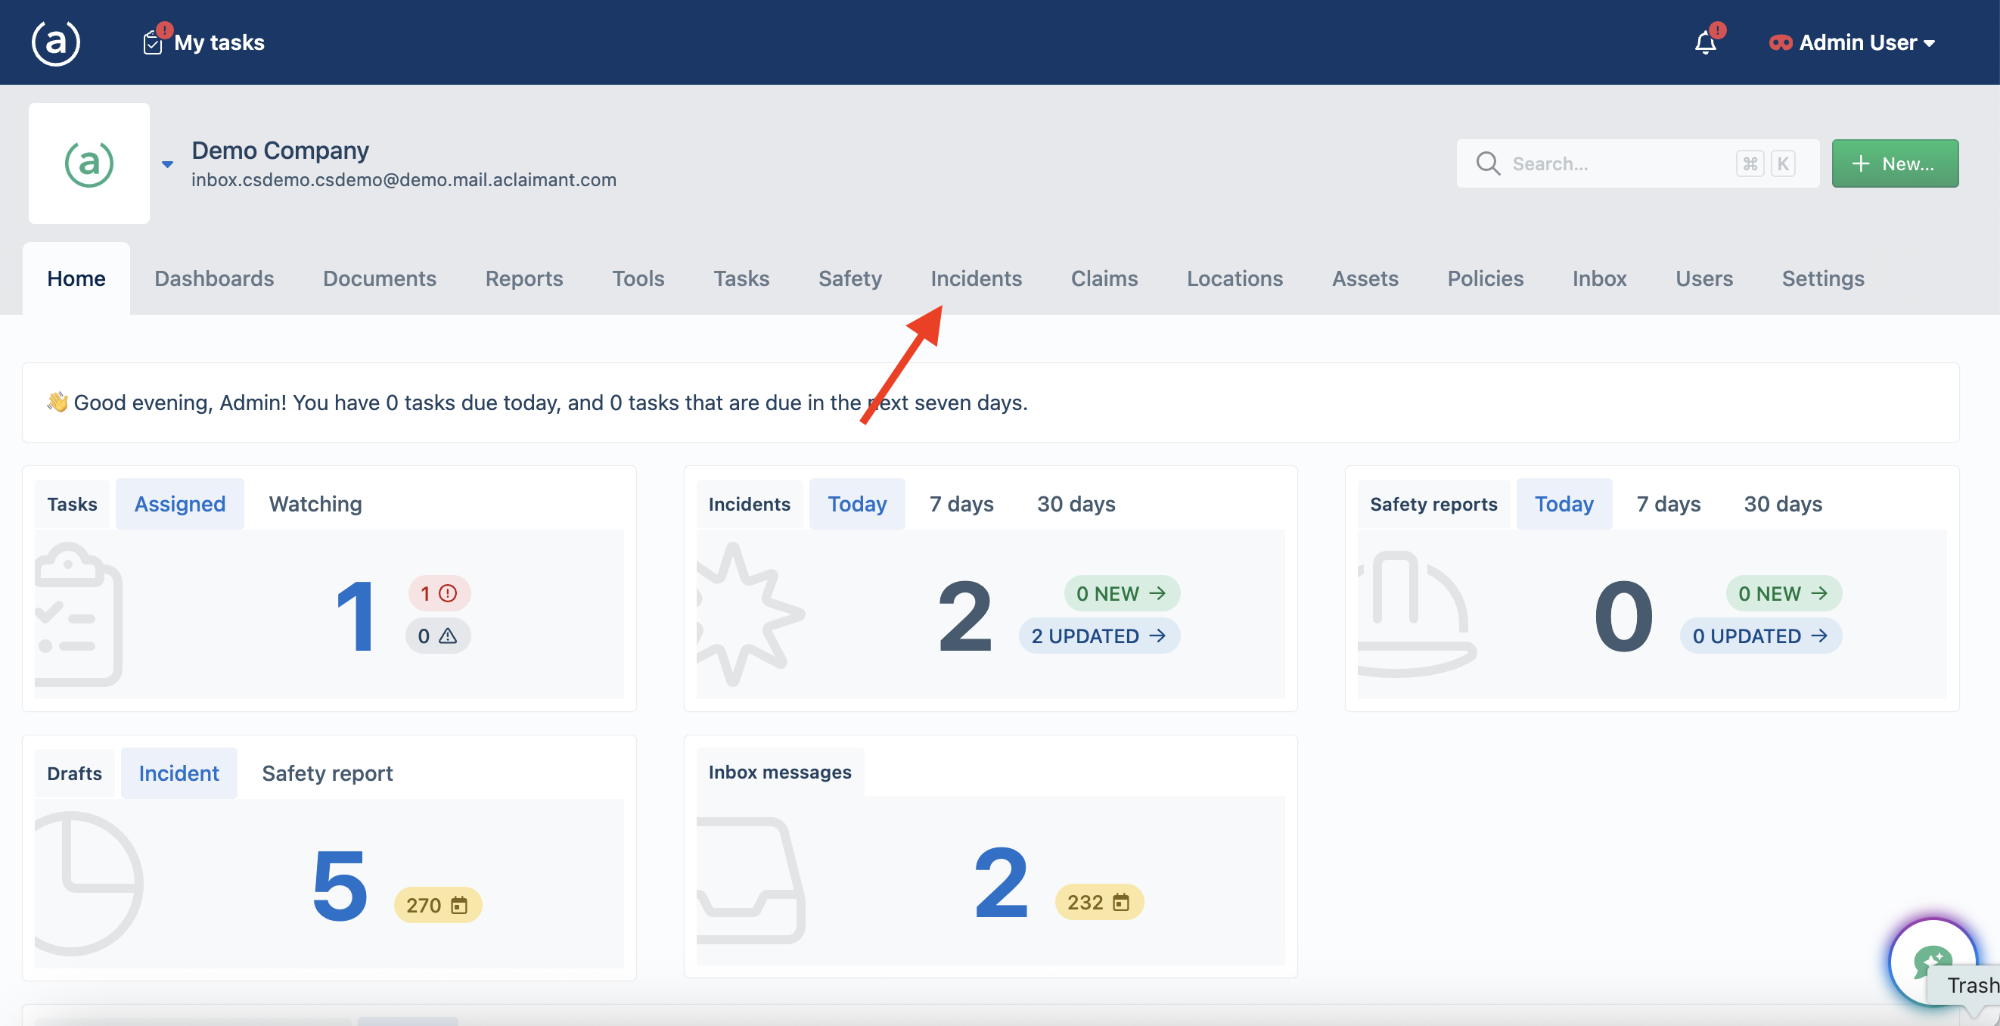This screenshot has width=2000, height=1026.
Task: Open the Admin User dropdown menu
Action: pyautogui.click(x=1852, y=42)
